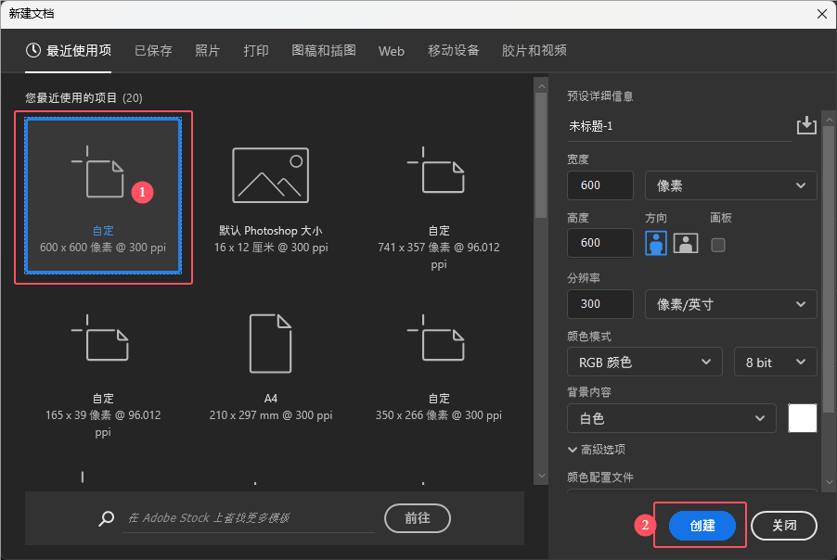Open the 像素/英寸 resolution unit dropdown
The height and width of the screenshot is (560, 837).
tap(731, 304)
